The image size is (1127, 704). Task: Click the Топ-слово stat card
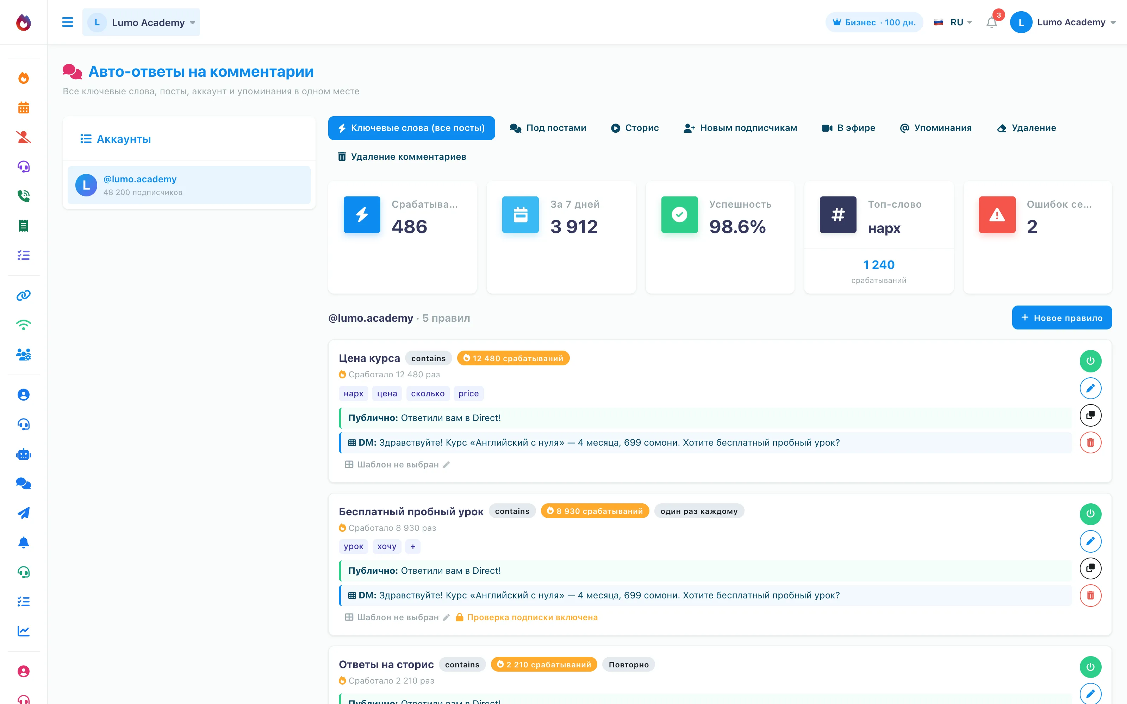click(x=879, y=238)
